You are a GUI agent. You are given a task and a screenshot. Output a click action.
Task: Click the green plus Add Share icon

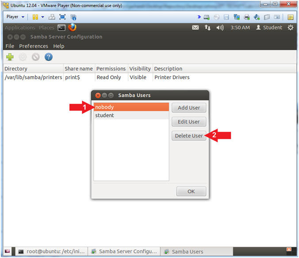[10, 57]
